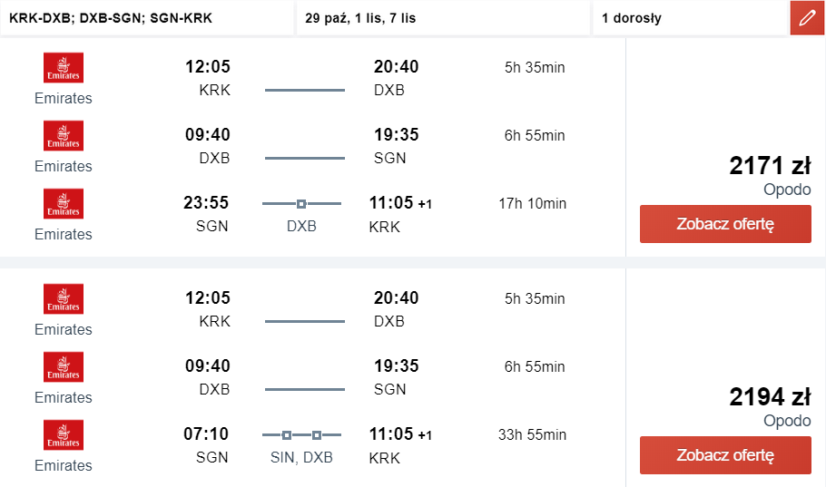Select the 33h 55min return flight duration

[533, 434]
